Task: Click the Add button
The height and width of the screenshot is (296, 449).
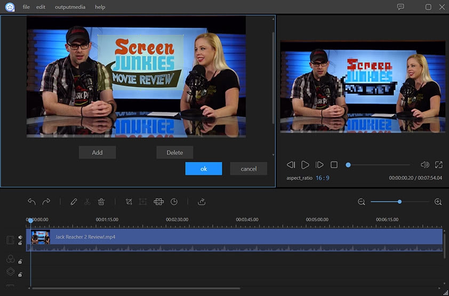Action: [x=97, y=152]
